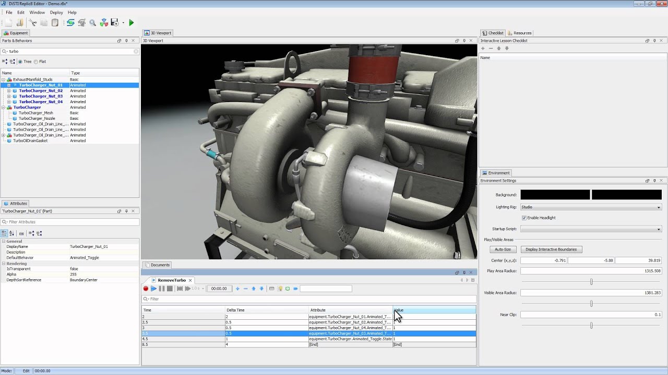
Task: Click the blue down arrow move-row icon
Action: 261,289
